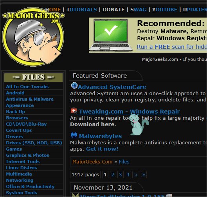The image size is (207, 197).
Task: Select Drives (SSD, HDD, USB) category
Action: pyautogui.click(x=34, y=143)
